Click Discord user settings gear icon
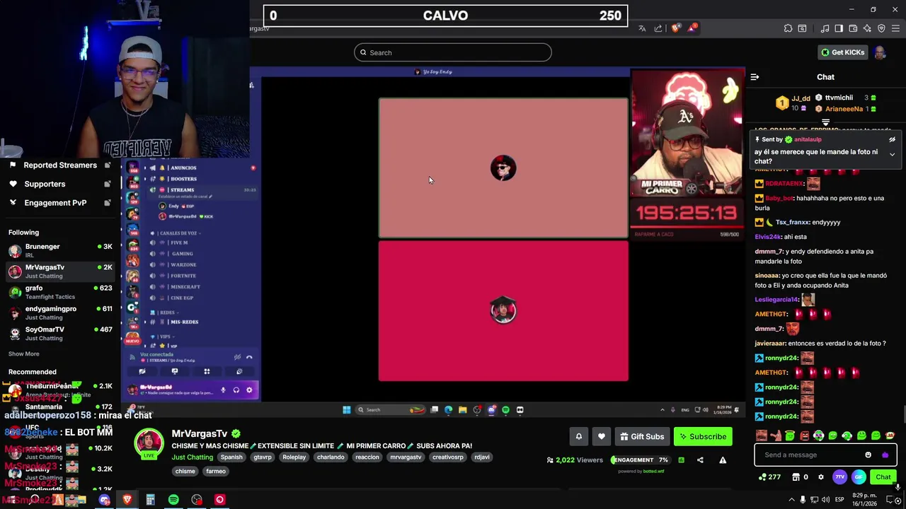This screenshot has height=509, width=906. (x=249, y=390)
